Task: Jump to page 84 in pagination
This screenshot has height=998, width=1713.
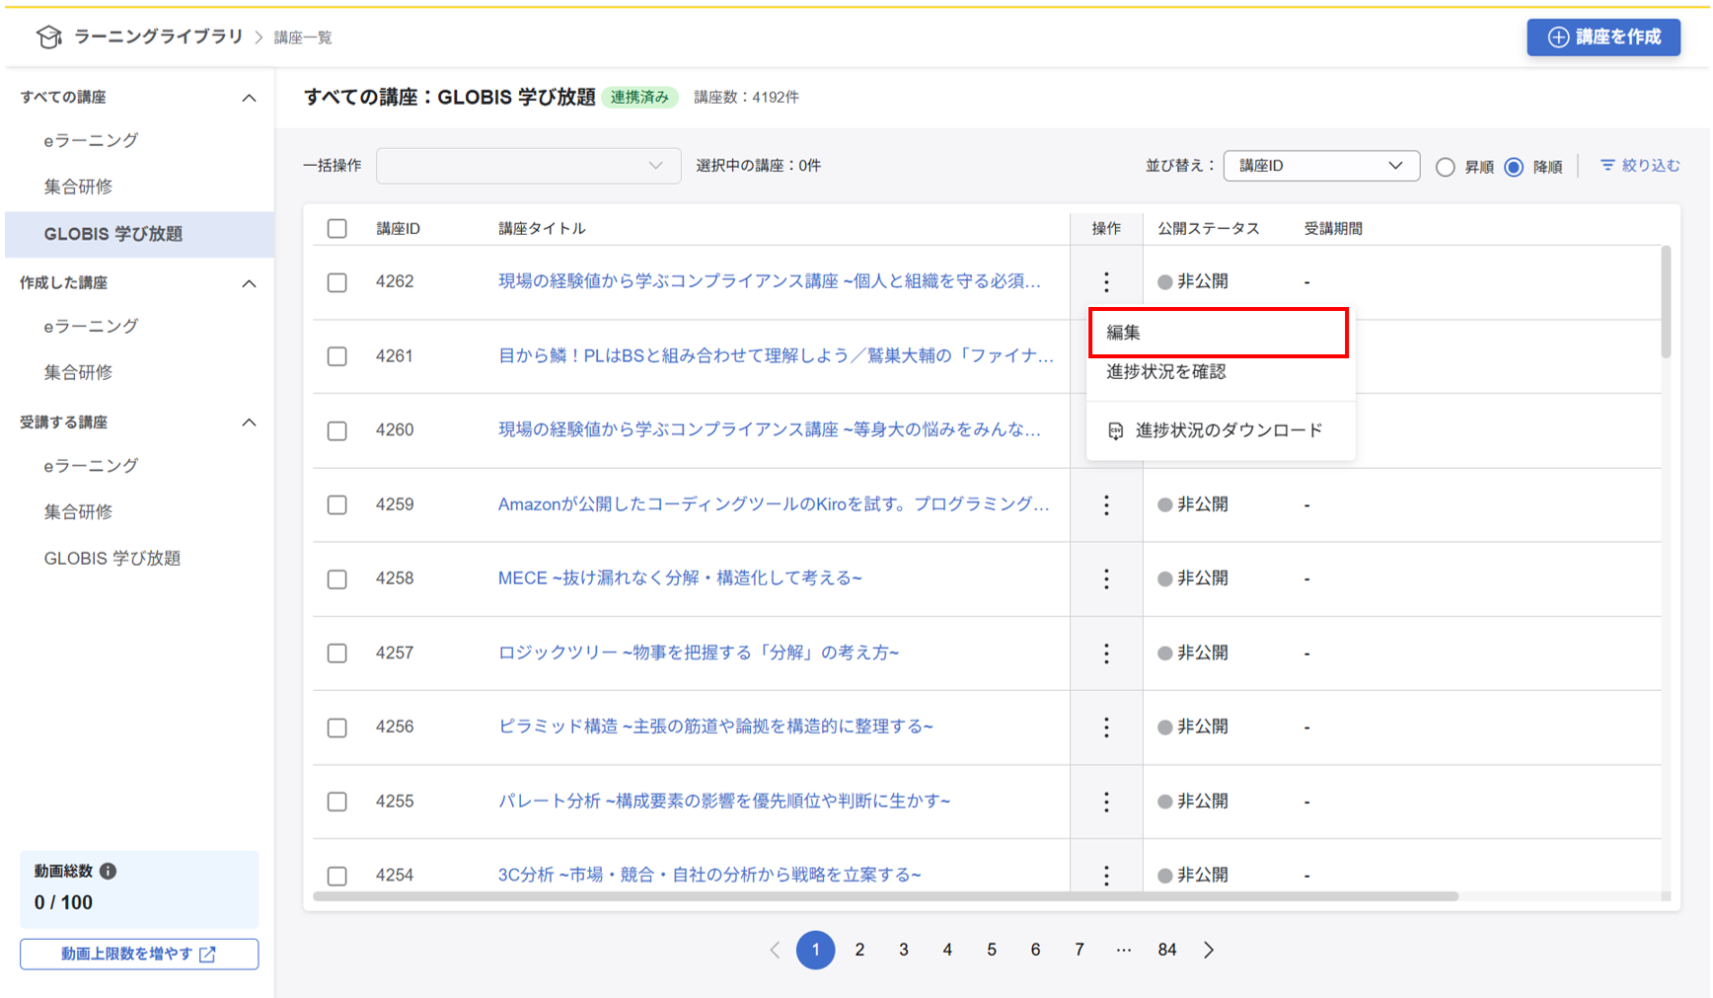Action: coord(1167,950)
